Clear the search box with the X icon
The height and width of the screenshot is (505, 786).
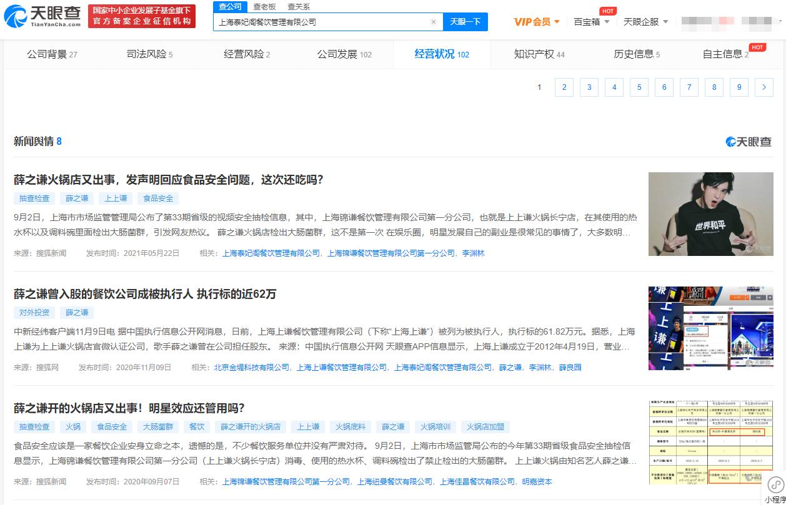pyautogui.click(x=434, y=22)
